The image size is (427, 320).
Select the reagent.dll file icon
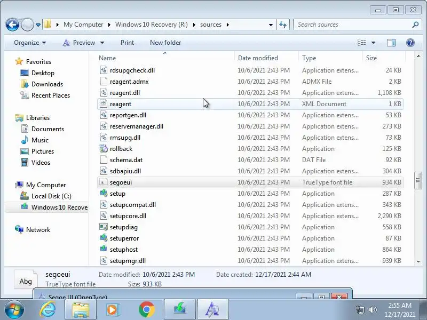104,92
